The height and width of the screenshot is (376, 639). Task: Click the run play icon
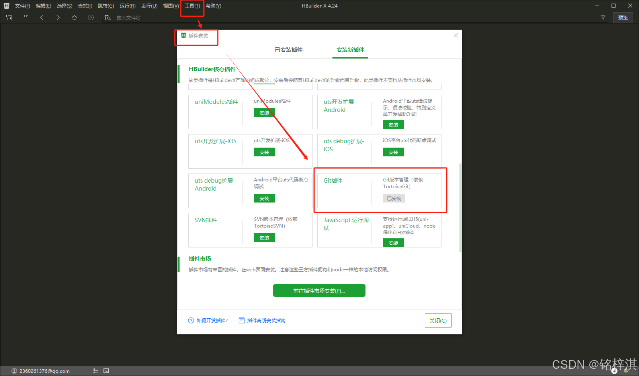[91, 18]
